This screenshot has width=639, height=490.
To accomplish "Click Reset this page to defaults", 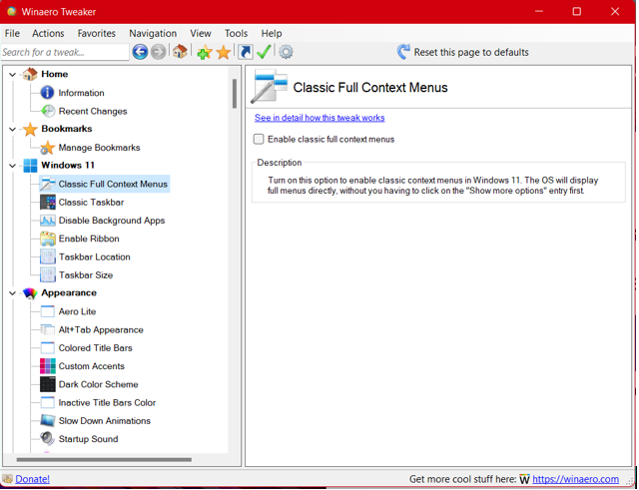I will [471, 52].
